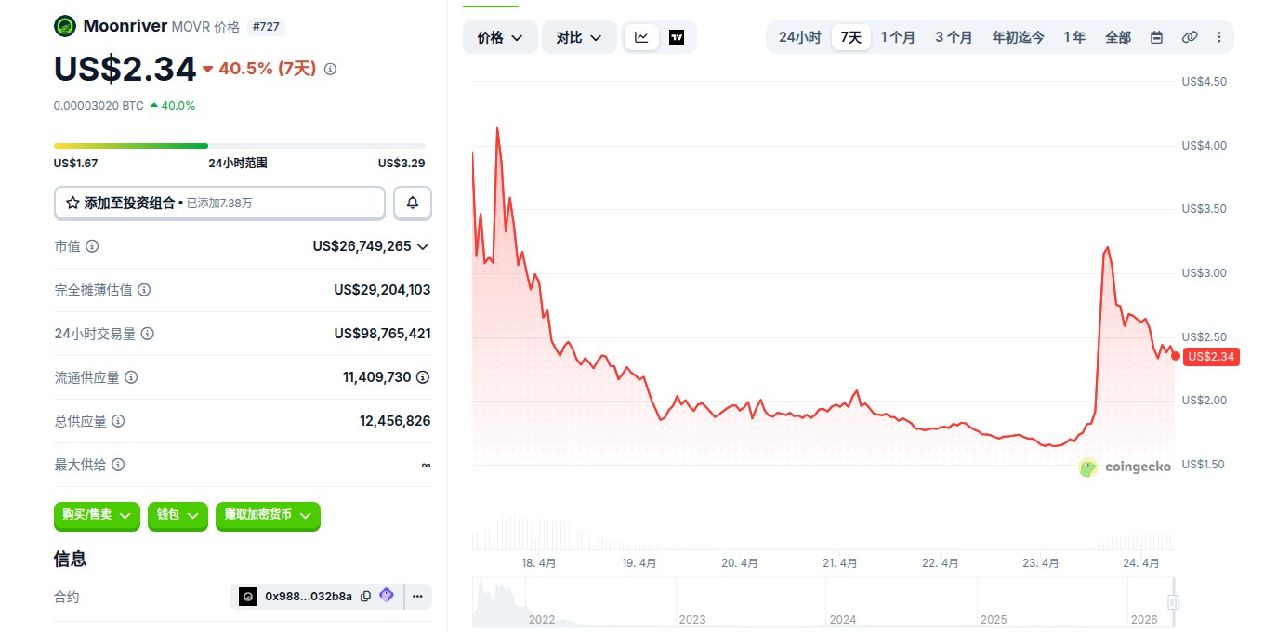This screenshot has height=632, width=1264.
Task: Select the 1年 time range
Action: coord(1074,37)
